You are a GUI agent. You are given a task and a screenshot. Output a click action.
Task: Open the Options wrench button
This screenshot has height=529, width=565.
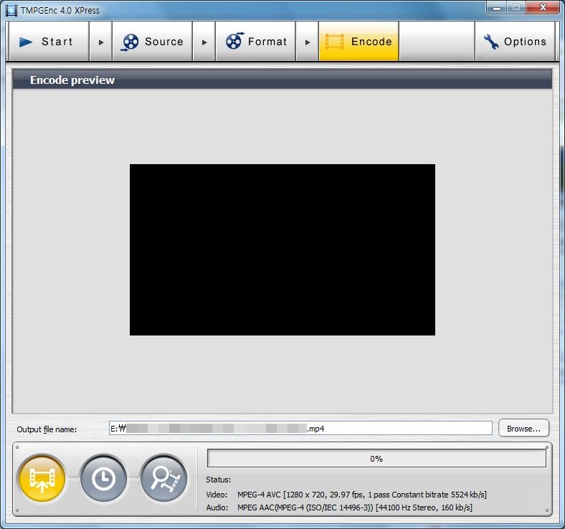point(515,42)
